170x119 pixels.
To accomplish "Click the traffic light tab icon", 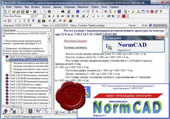I will click(30, 111).
